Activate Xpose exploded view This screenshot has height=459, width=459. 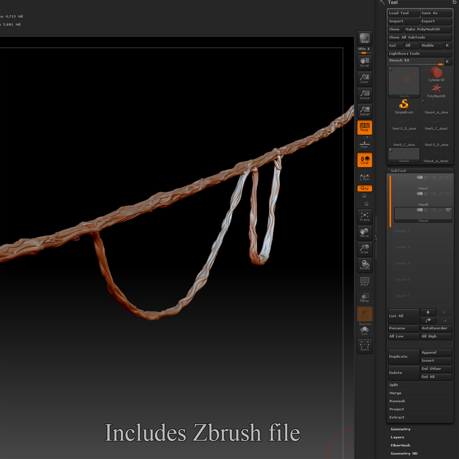pos(365,347)
